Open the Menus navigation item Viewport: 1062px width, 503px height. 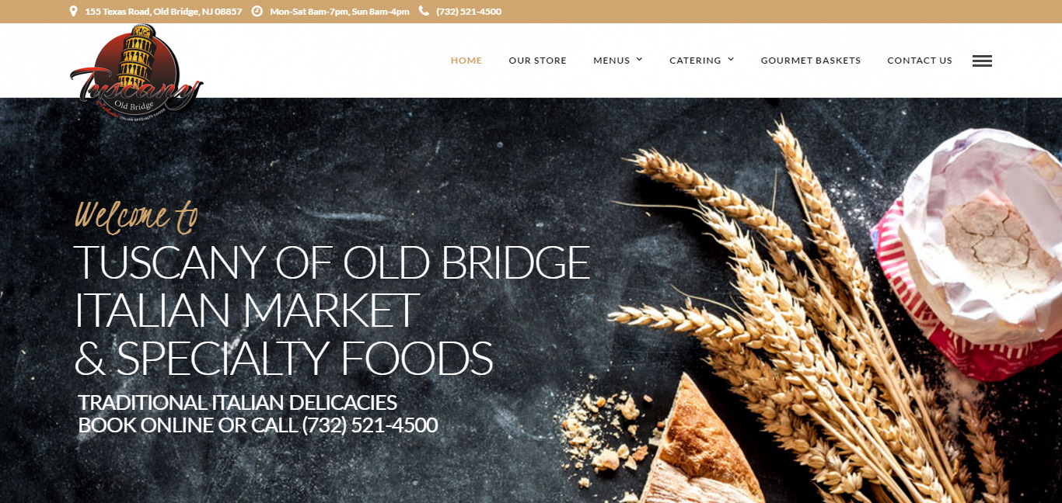click(x=612, y=61)
